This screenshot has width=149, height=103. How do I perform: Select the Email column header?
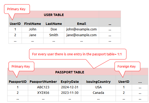click(82, 23)
